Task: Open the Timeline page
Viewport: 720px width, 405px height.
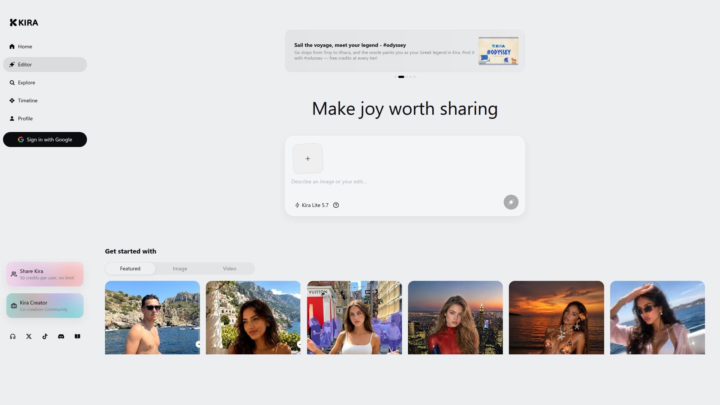Action: point(45,100)
